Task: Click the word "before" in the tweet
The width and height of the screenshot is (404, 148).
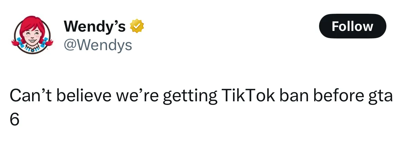Action: [x=339, y=96]
